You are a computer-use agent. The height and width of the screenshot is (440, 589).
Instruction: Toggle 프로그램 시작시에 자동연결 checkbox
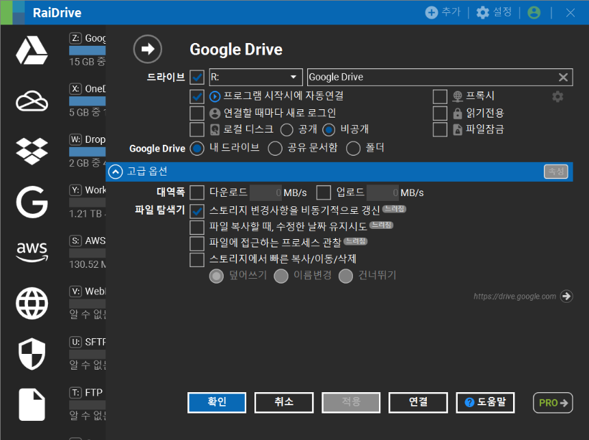pos(197,96)
